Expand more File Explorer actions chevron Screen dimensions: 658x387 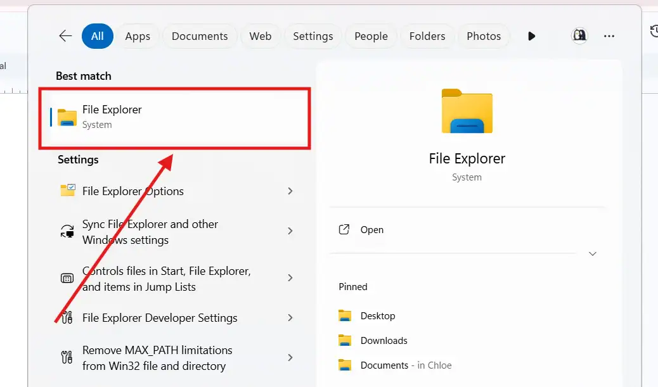pyautogui.click(x=592, y=253)
